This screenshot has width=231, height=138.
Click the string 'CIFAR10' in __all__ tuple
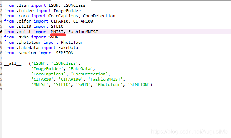tap(42, 79)
